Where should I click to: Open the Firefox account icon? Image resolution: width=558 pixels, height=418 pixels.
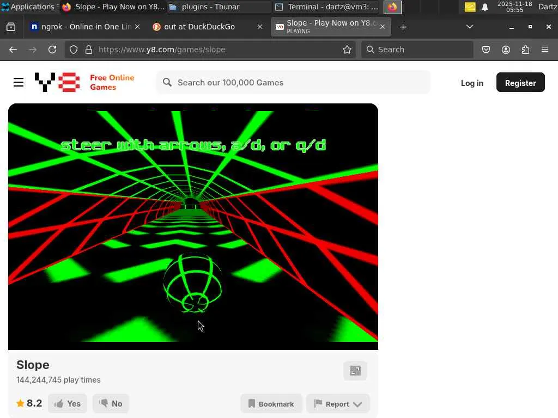506,50
